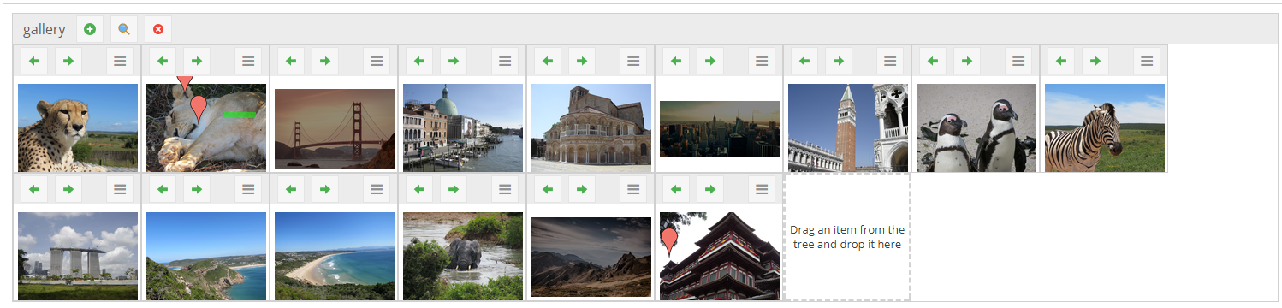Move Venice canal image left
Viewport: 1282px width, 308px height.
click(419, 61)
